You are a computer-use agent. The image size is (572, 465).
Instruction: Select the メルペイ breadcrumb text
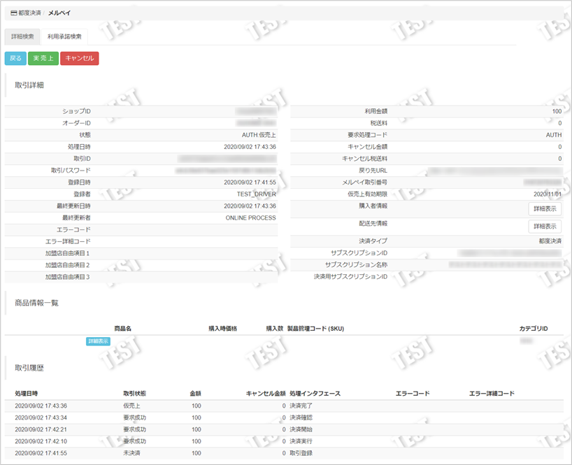click(x=59, y=13)
